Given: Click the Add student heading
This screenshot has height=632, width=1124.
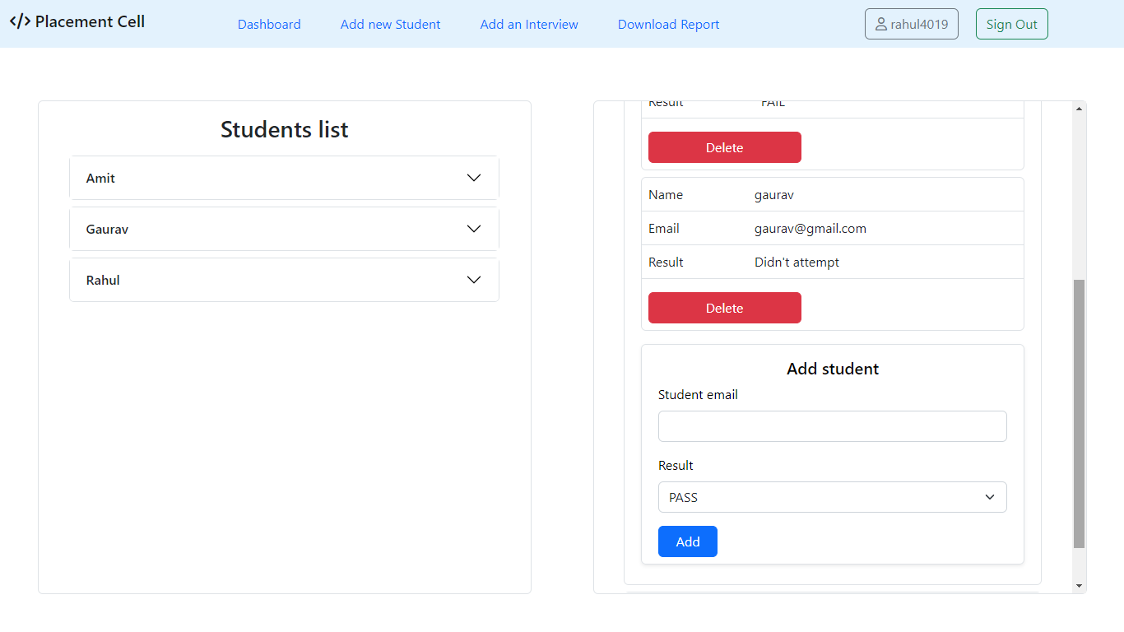Looking at the screenshot, I should pyautogui.click(x=833, y=369).
